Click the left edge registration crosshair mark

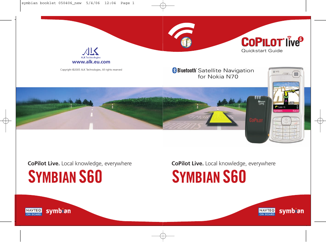[5, 121]
